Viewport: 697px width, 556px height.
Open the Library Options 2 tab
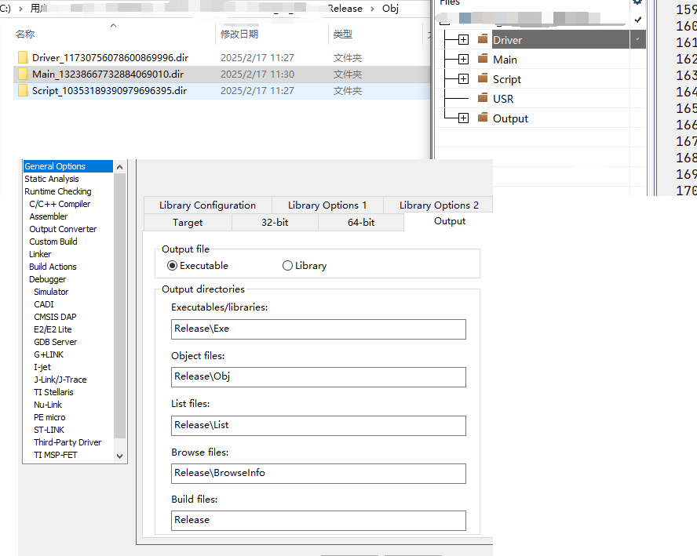439,205
